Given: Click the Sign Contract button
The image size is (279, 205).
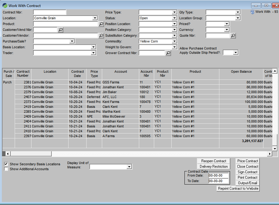Looking at the screenshot, I should [247, 172].
